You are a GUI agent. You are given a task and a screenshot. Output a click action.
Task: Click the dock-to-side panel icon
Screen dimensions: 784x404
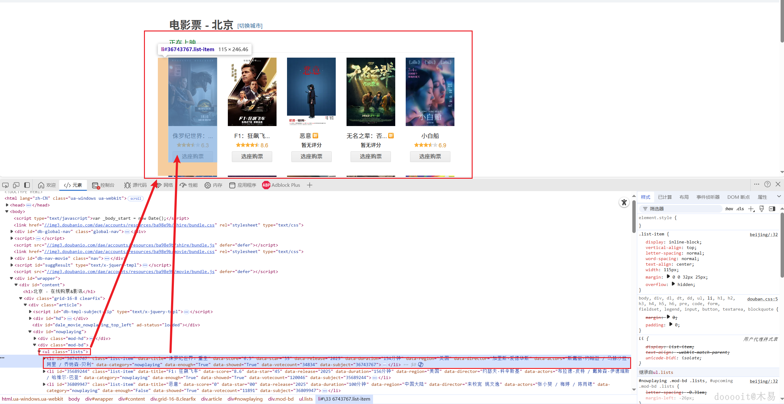27,185
